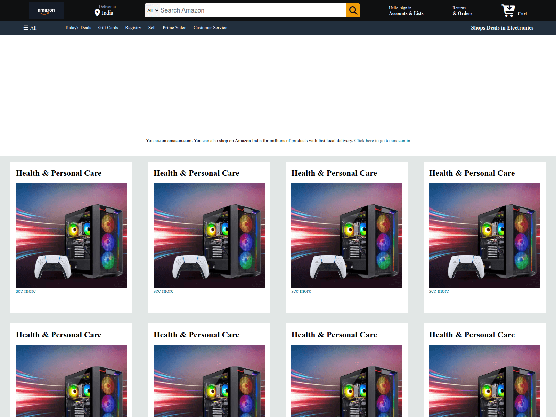Click the Cart label

[522, 14]
